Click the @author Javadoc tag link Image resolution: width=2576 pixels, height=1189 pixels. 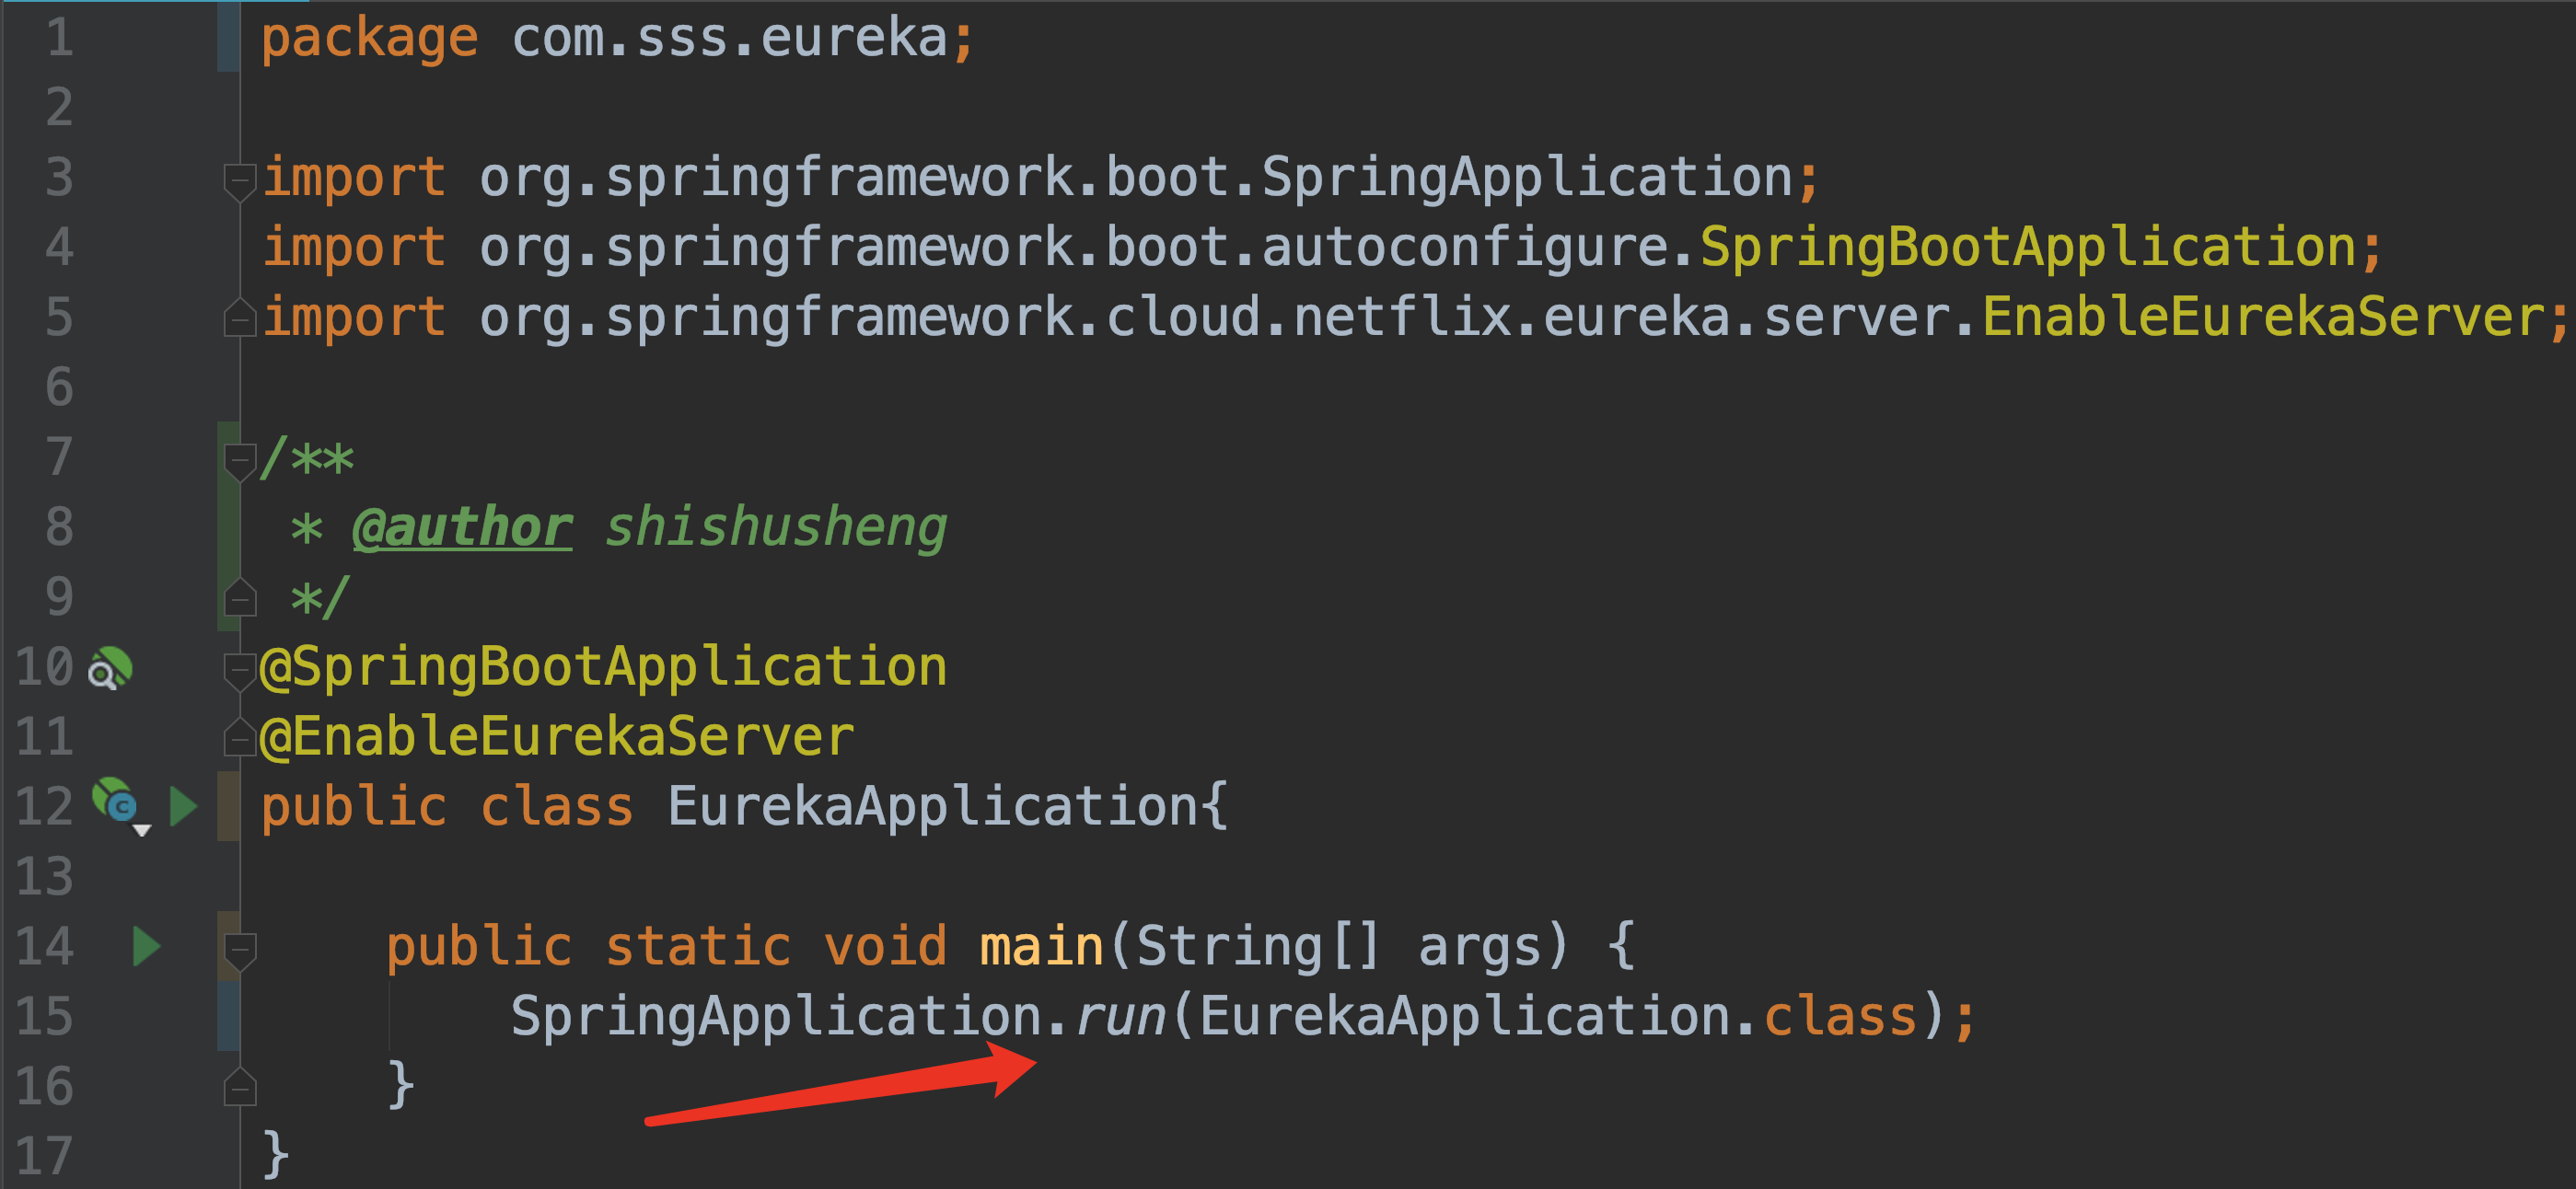pos(462,528)
